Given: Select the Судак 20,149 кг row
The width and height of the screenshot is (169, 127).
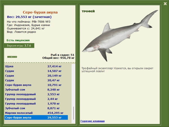Looking at the screenshot, I should point(36,76).
